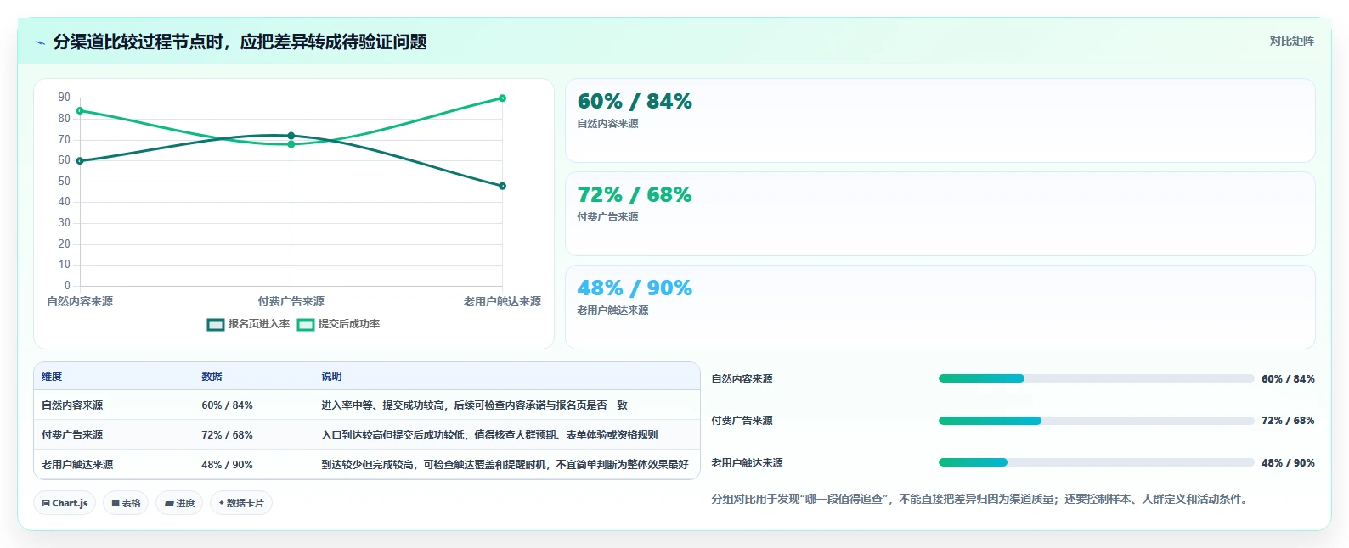The height and width of the screenshot is (548, 1349).
Task: Click the 48% / 90% progress value text
Action: point(1288,463)
